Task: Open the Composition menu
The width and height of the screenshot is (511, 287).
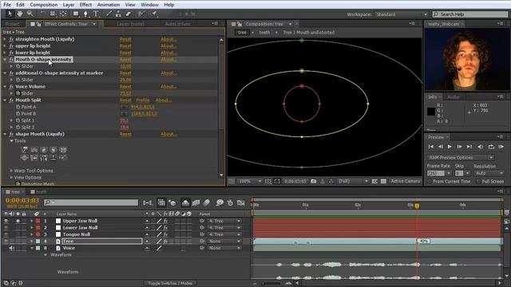Action: click(44, 5)
